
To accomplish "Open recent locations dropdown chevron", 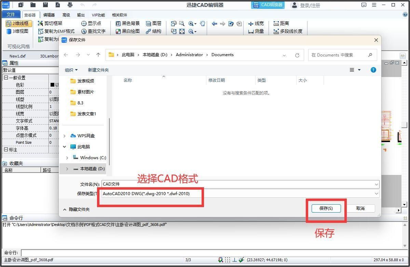I will (88, 55).
